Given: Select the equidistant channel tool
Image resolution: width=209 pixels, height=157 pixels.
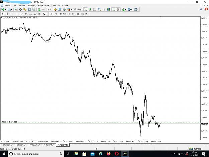Looking at the screenshot, I should coord(26,14).
